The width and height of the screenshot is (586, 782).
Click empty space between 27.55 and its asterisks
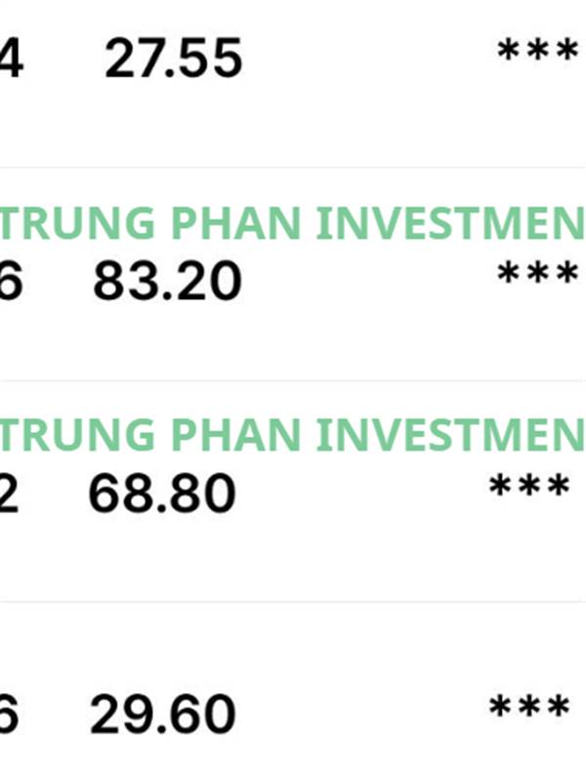pos(371,61)
